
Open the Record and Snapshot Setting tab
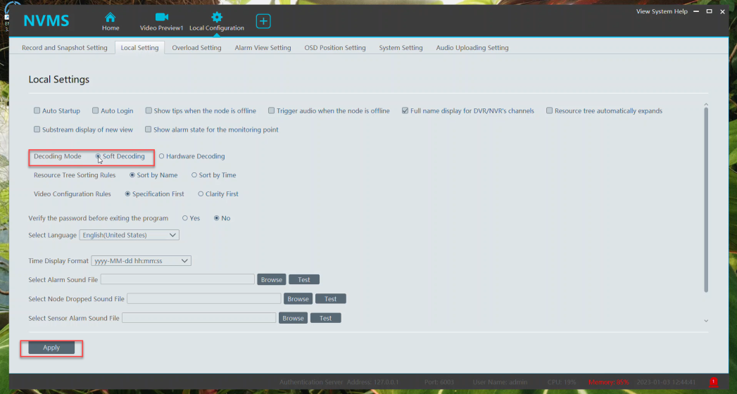click(x=65, y=48)
